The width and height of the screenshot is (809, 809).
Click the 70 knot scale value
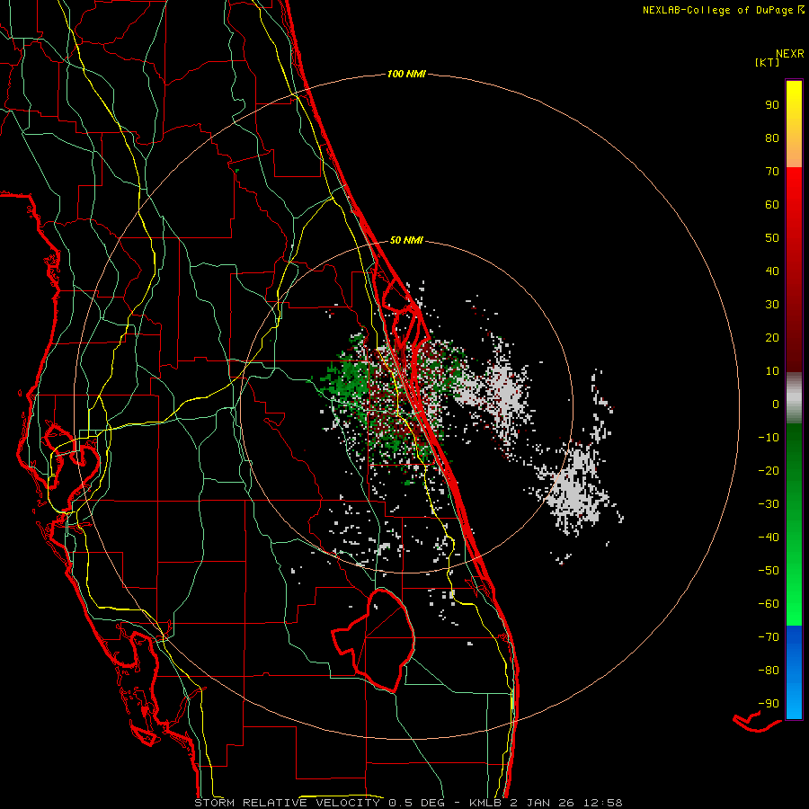click(772, 172)
